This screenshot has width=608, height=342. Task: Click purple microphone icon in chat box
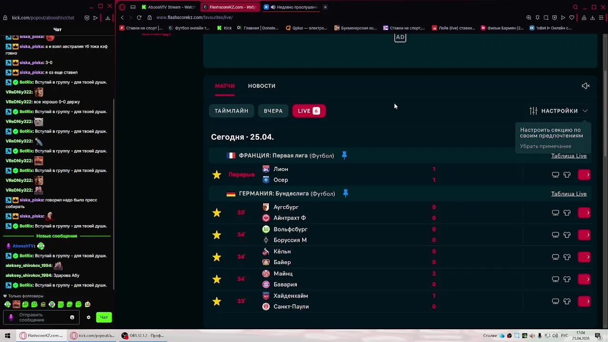(x=11, y=317)
